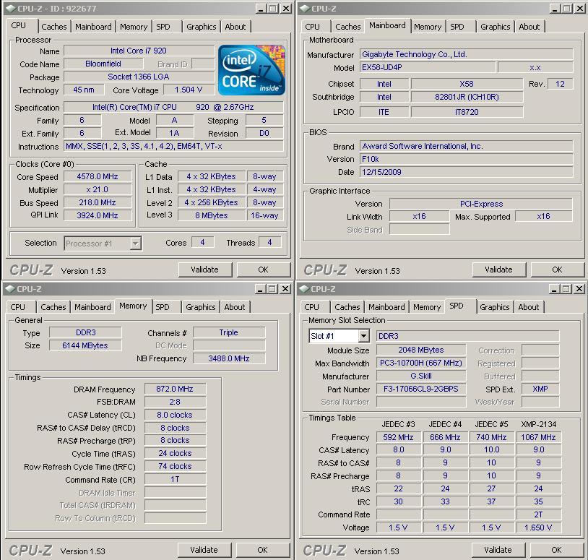This screenshot has height=560, width=588.
Task: Click CPU-Z title icon in Memory window
Action: pyautogui.click(x=9, y=288)
